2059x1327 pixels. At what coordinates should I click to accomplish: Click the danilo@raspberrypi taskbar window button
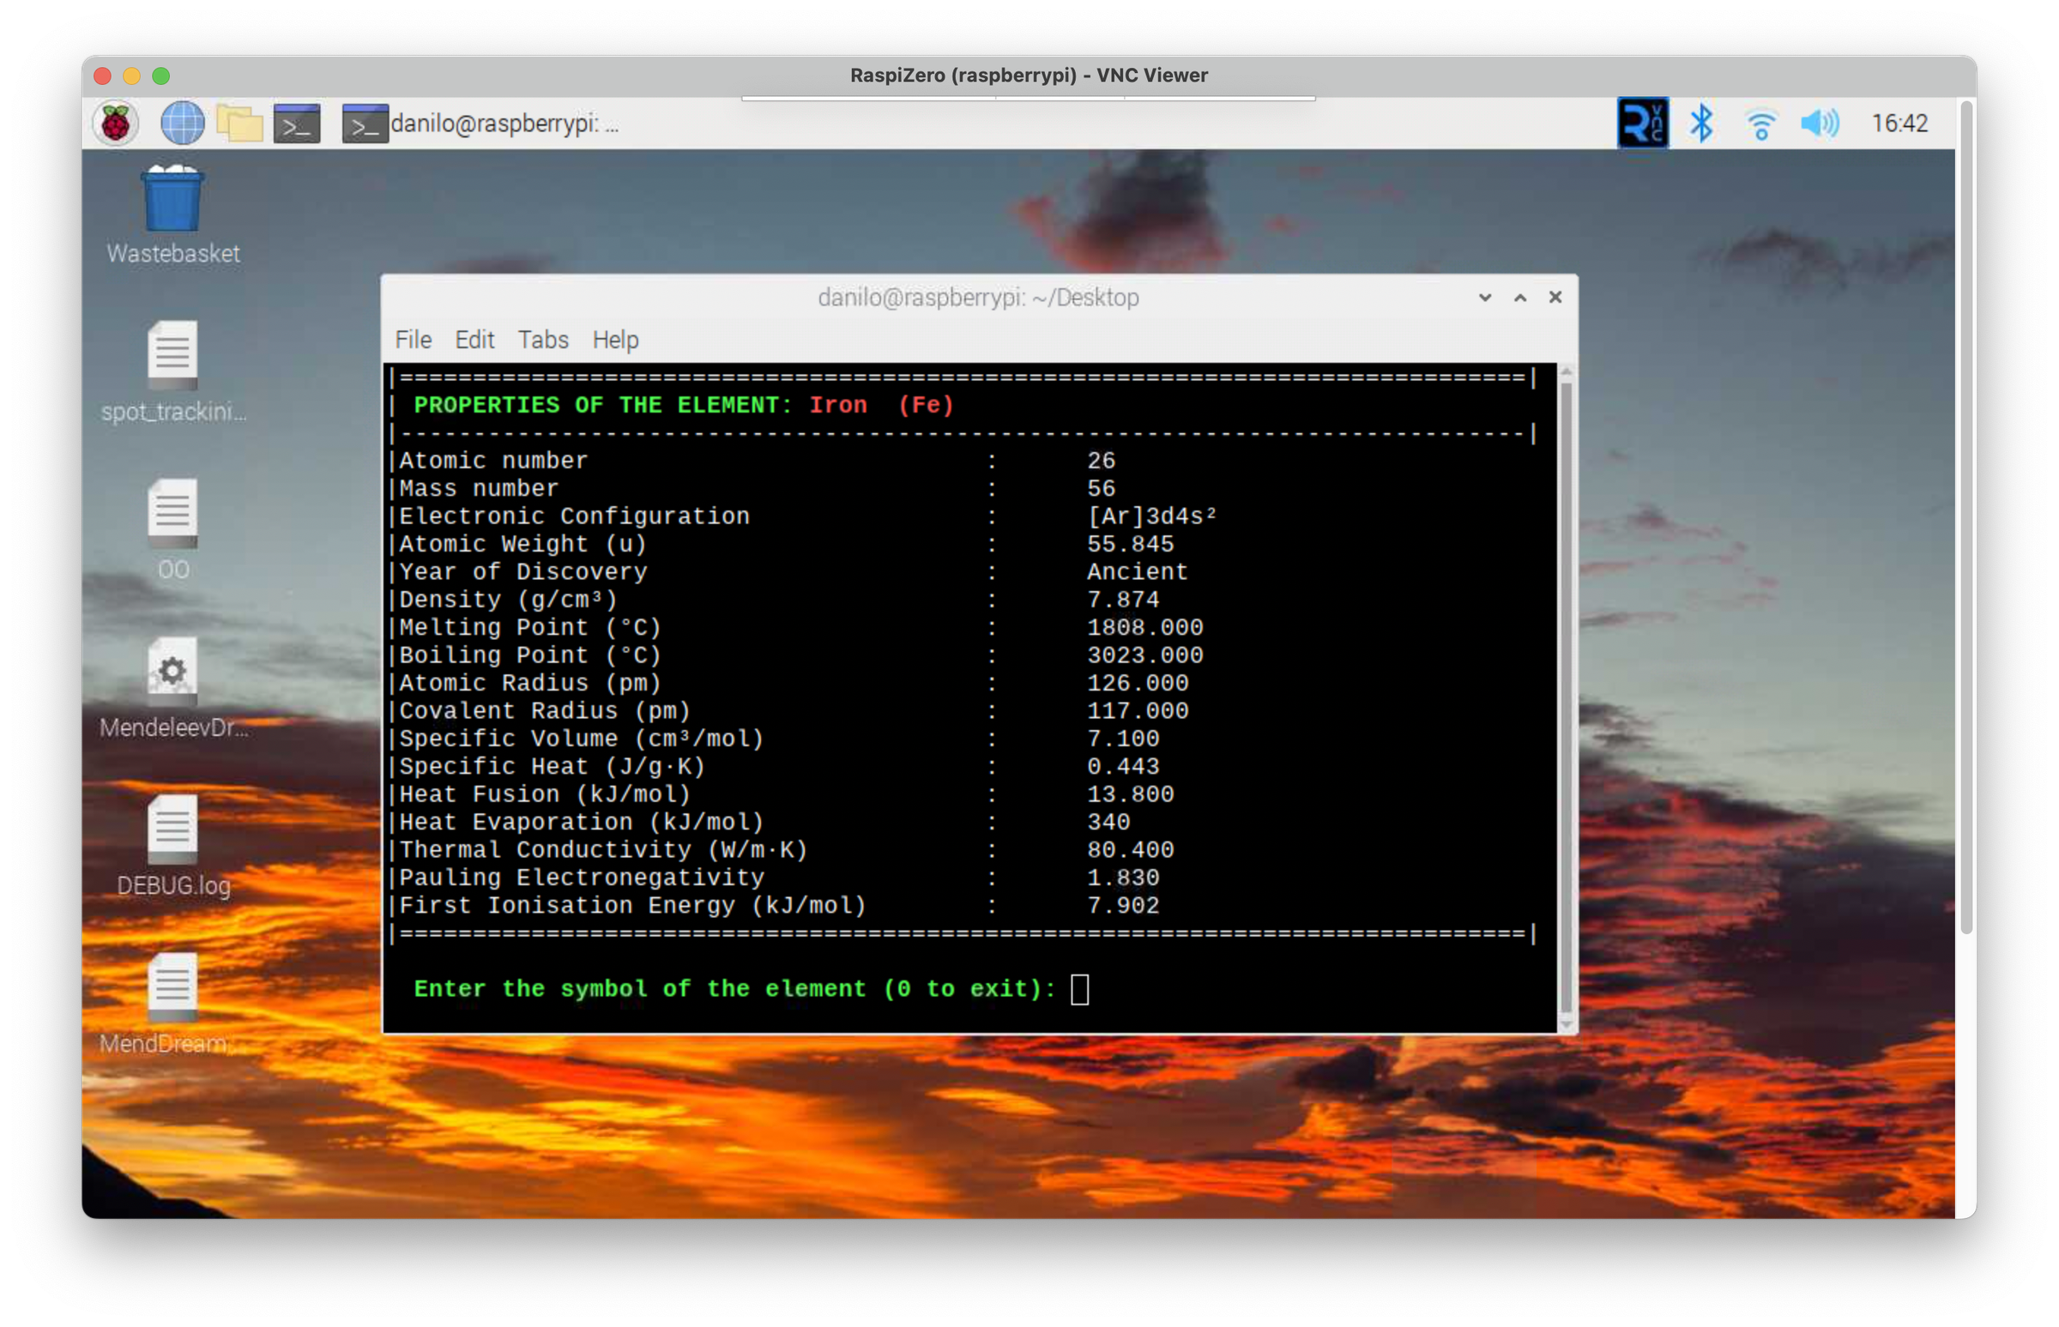(x=481, y=124)
